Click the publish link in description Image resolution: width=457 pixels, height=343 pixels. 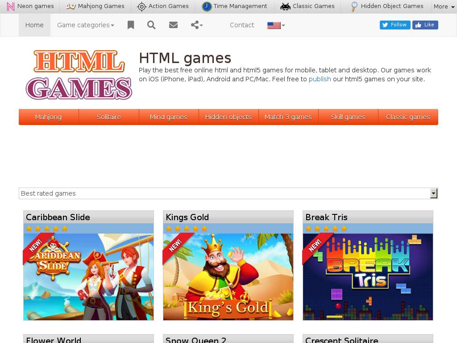click(320, 79)
